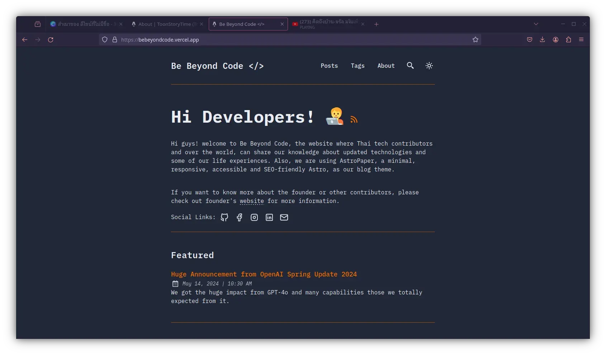The image size is (606, 355).
Task: Bookmark this page with the star icon
Action: click(475, 39)
